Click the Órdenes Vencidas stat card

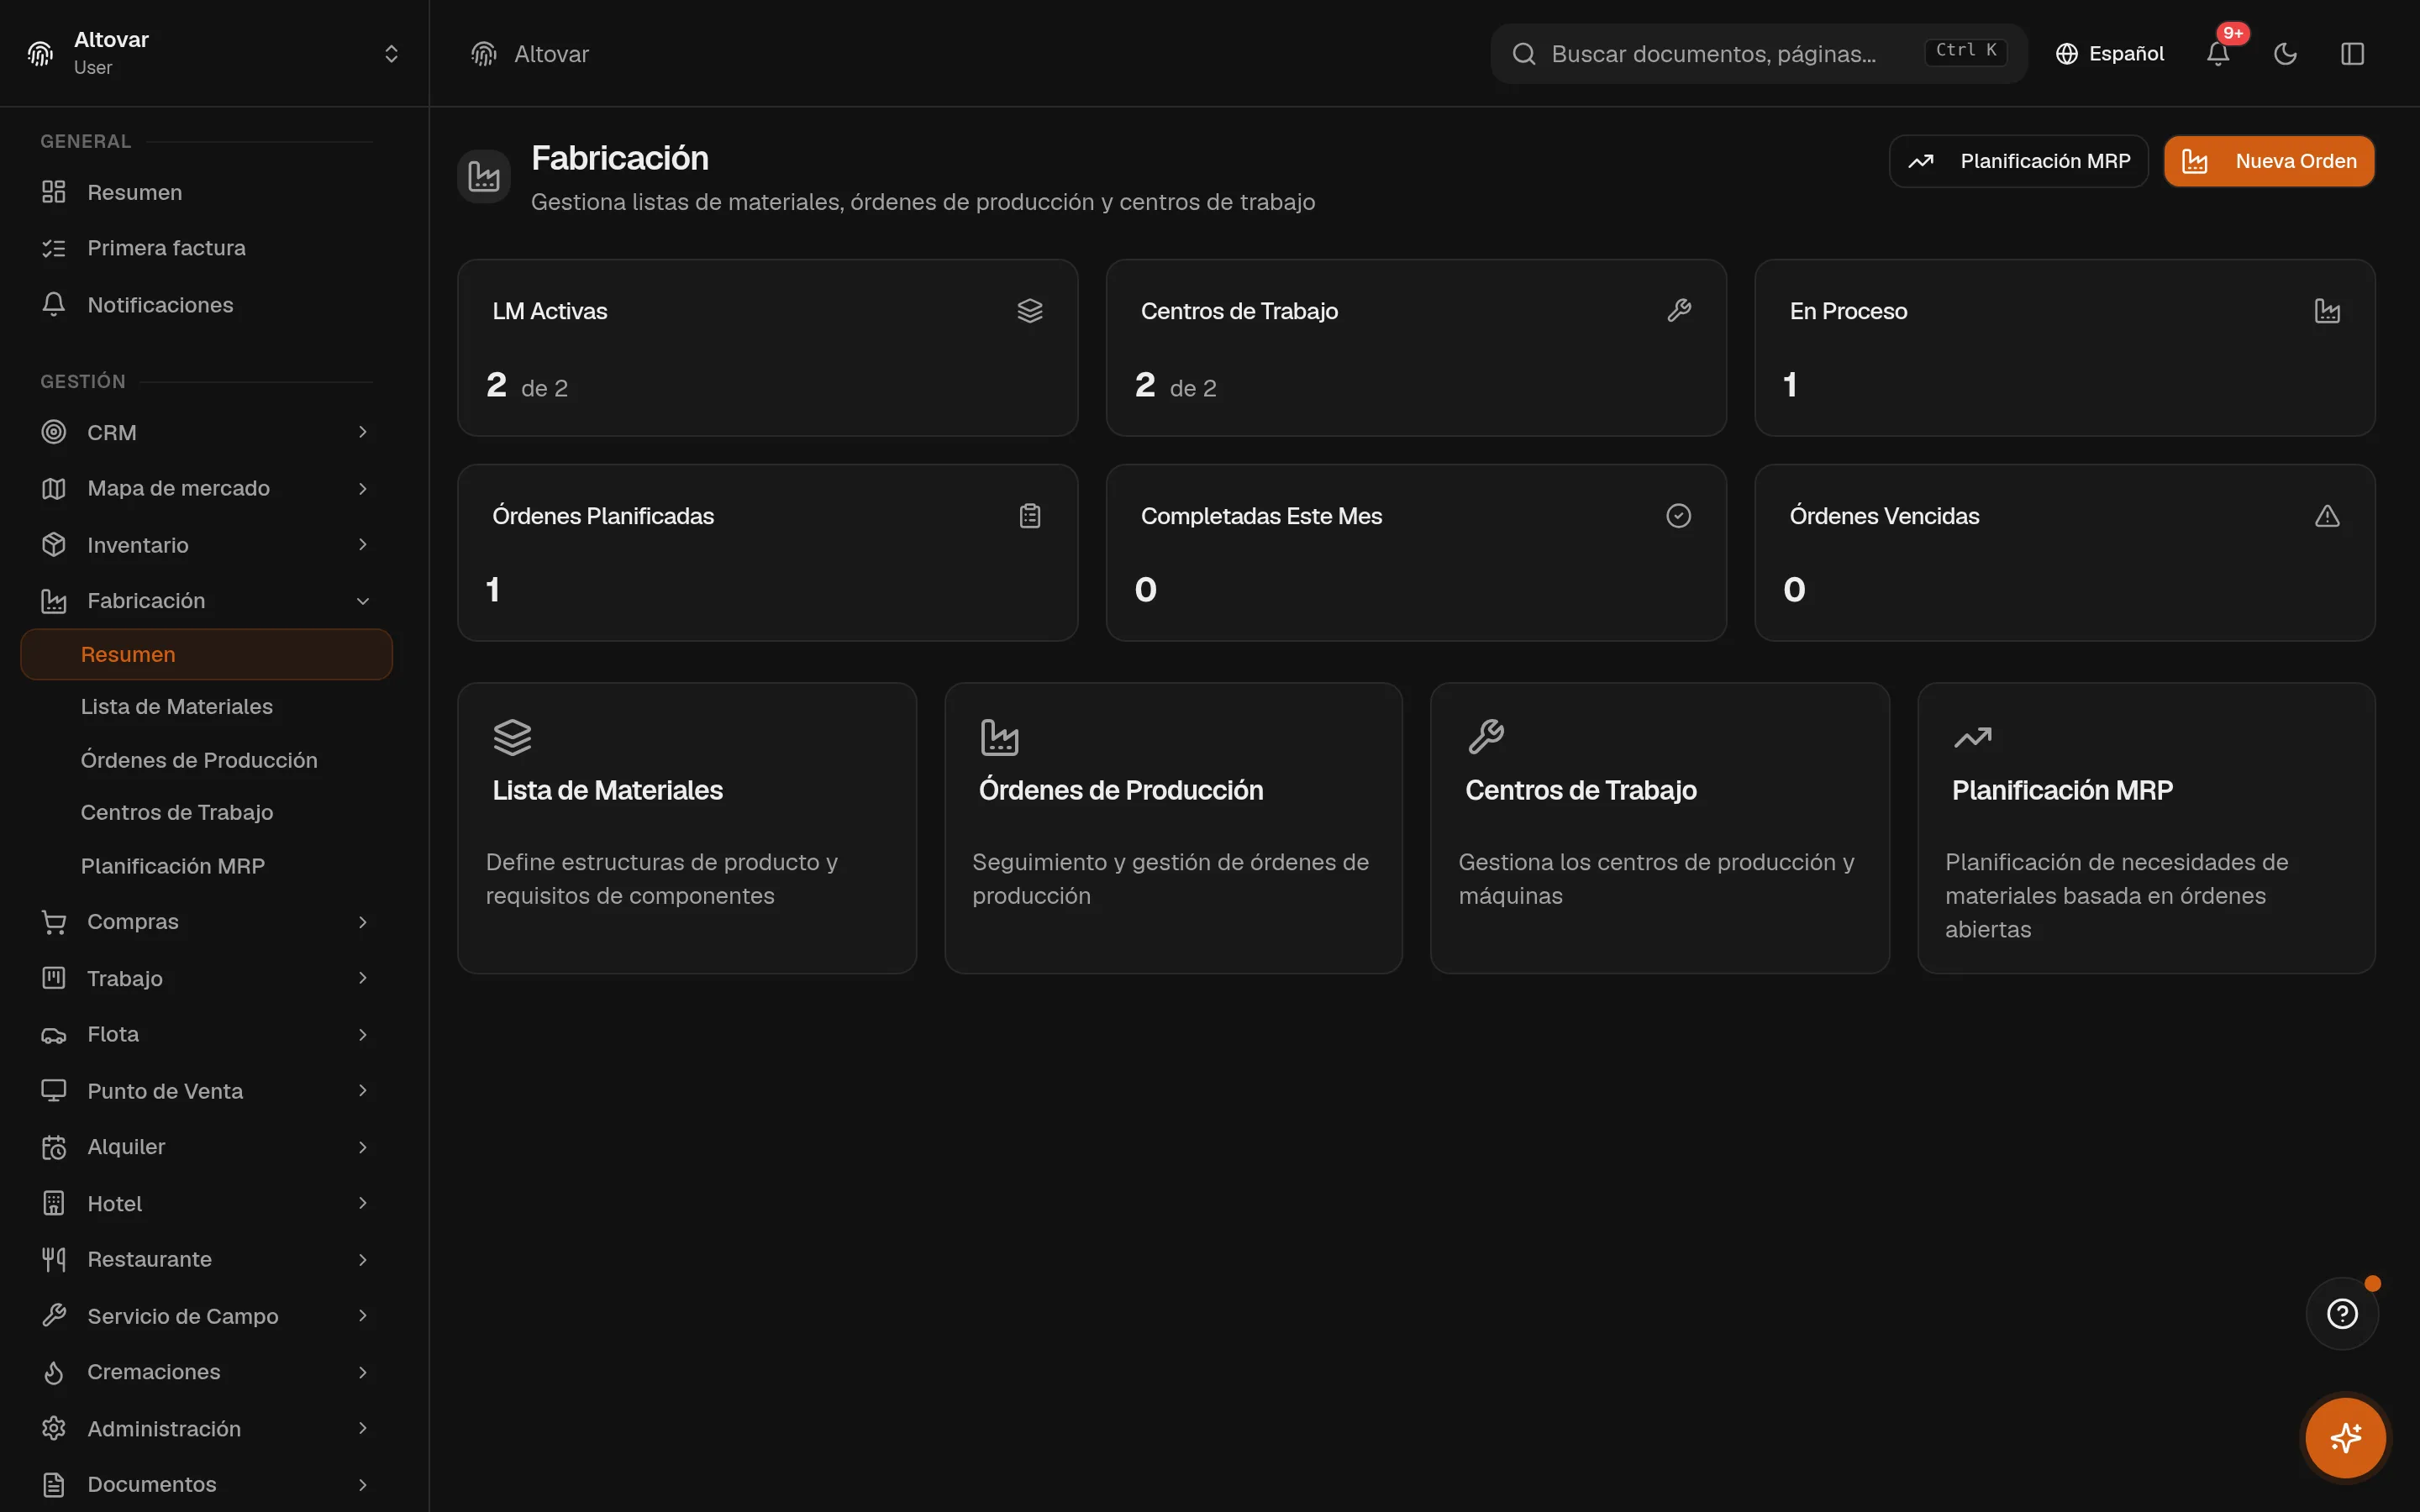click(2064, 552)
